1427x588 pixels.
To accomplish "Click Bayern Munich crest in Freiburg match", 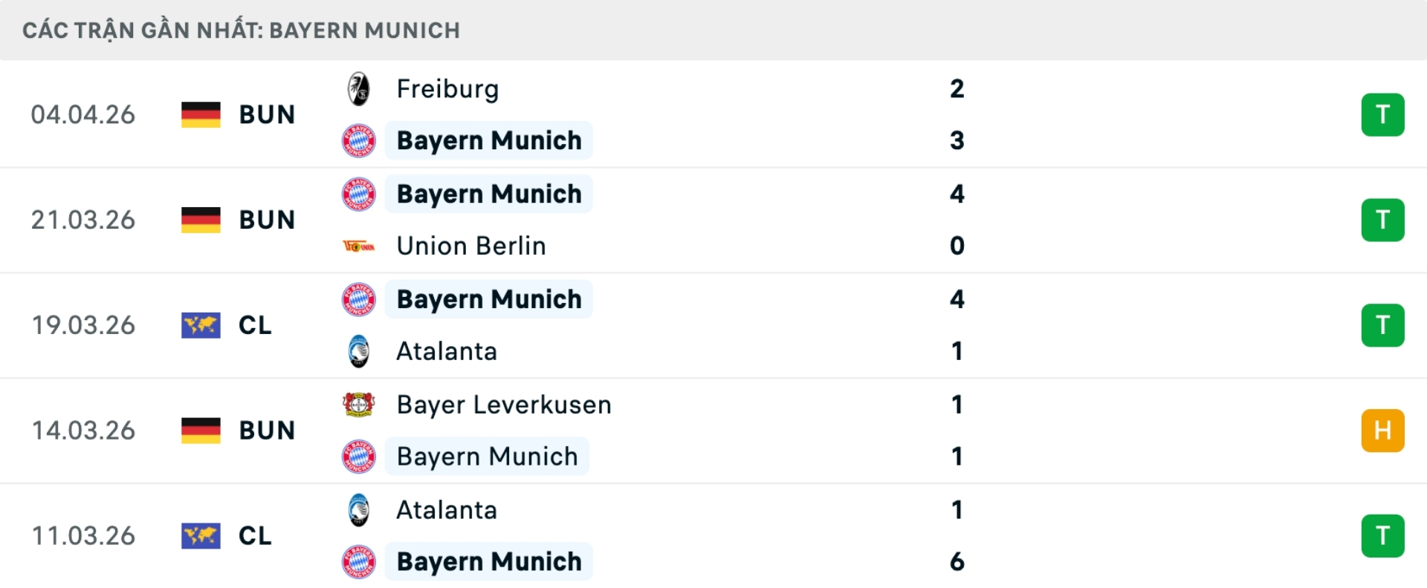I will (x=359, y=140).
